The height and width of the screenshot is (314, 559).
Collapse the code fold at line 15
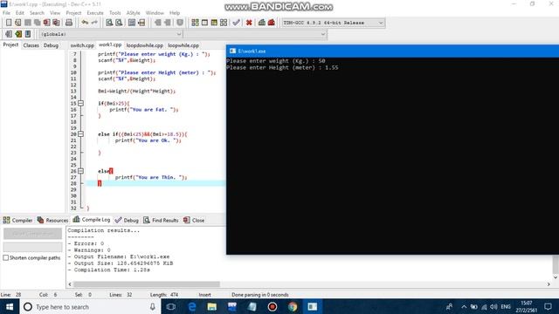pyautogui.click(x=81, y=103)
